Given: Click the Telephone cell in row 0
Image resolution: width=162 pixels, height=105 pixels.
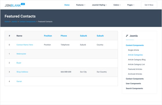Looking at the screenshot, I should [x=65, y=45].
